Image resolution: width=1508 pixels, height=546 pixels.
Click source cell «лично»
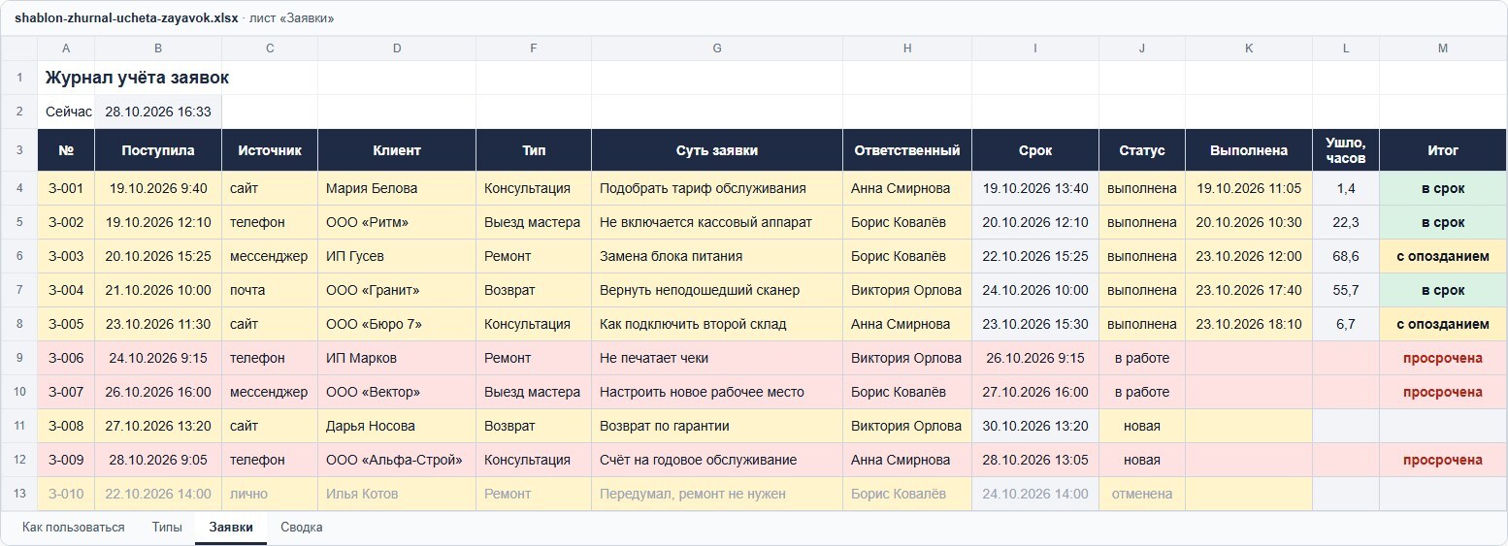(270, 494)
